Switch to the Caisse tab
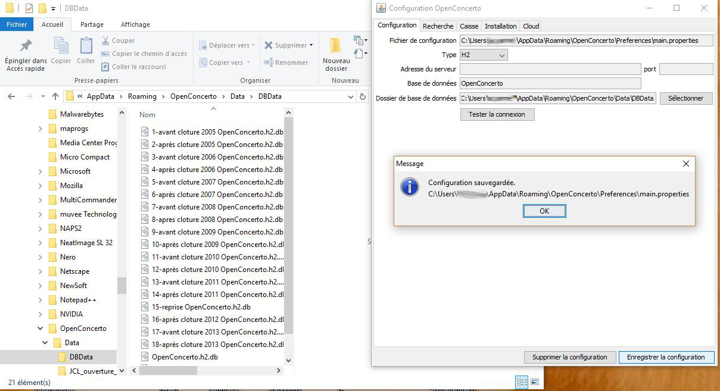Screen dimensions: 720x391 pos(469,26)
